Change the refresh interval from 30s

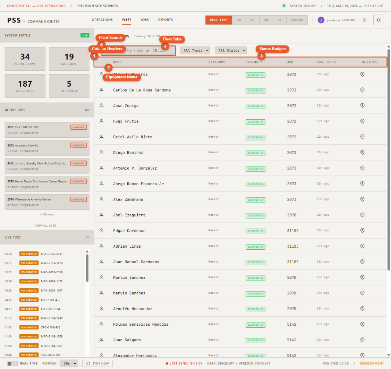click(x=68, y=364)
